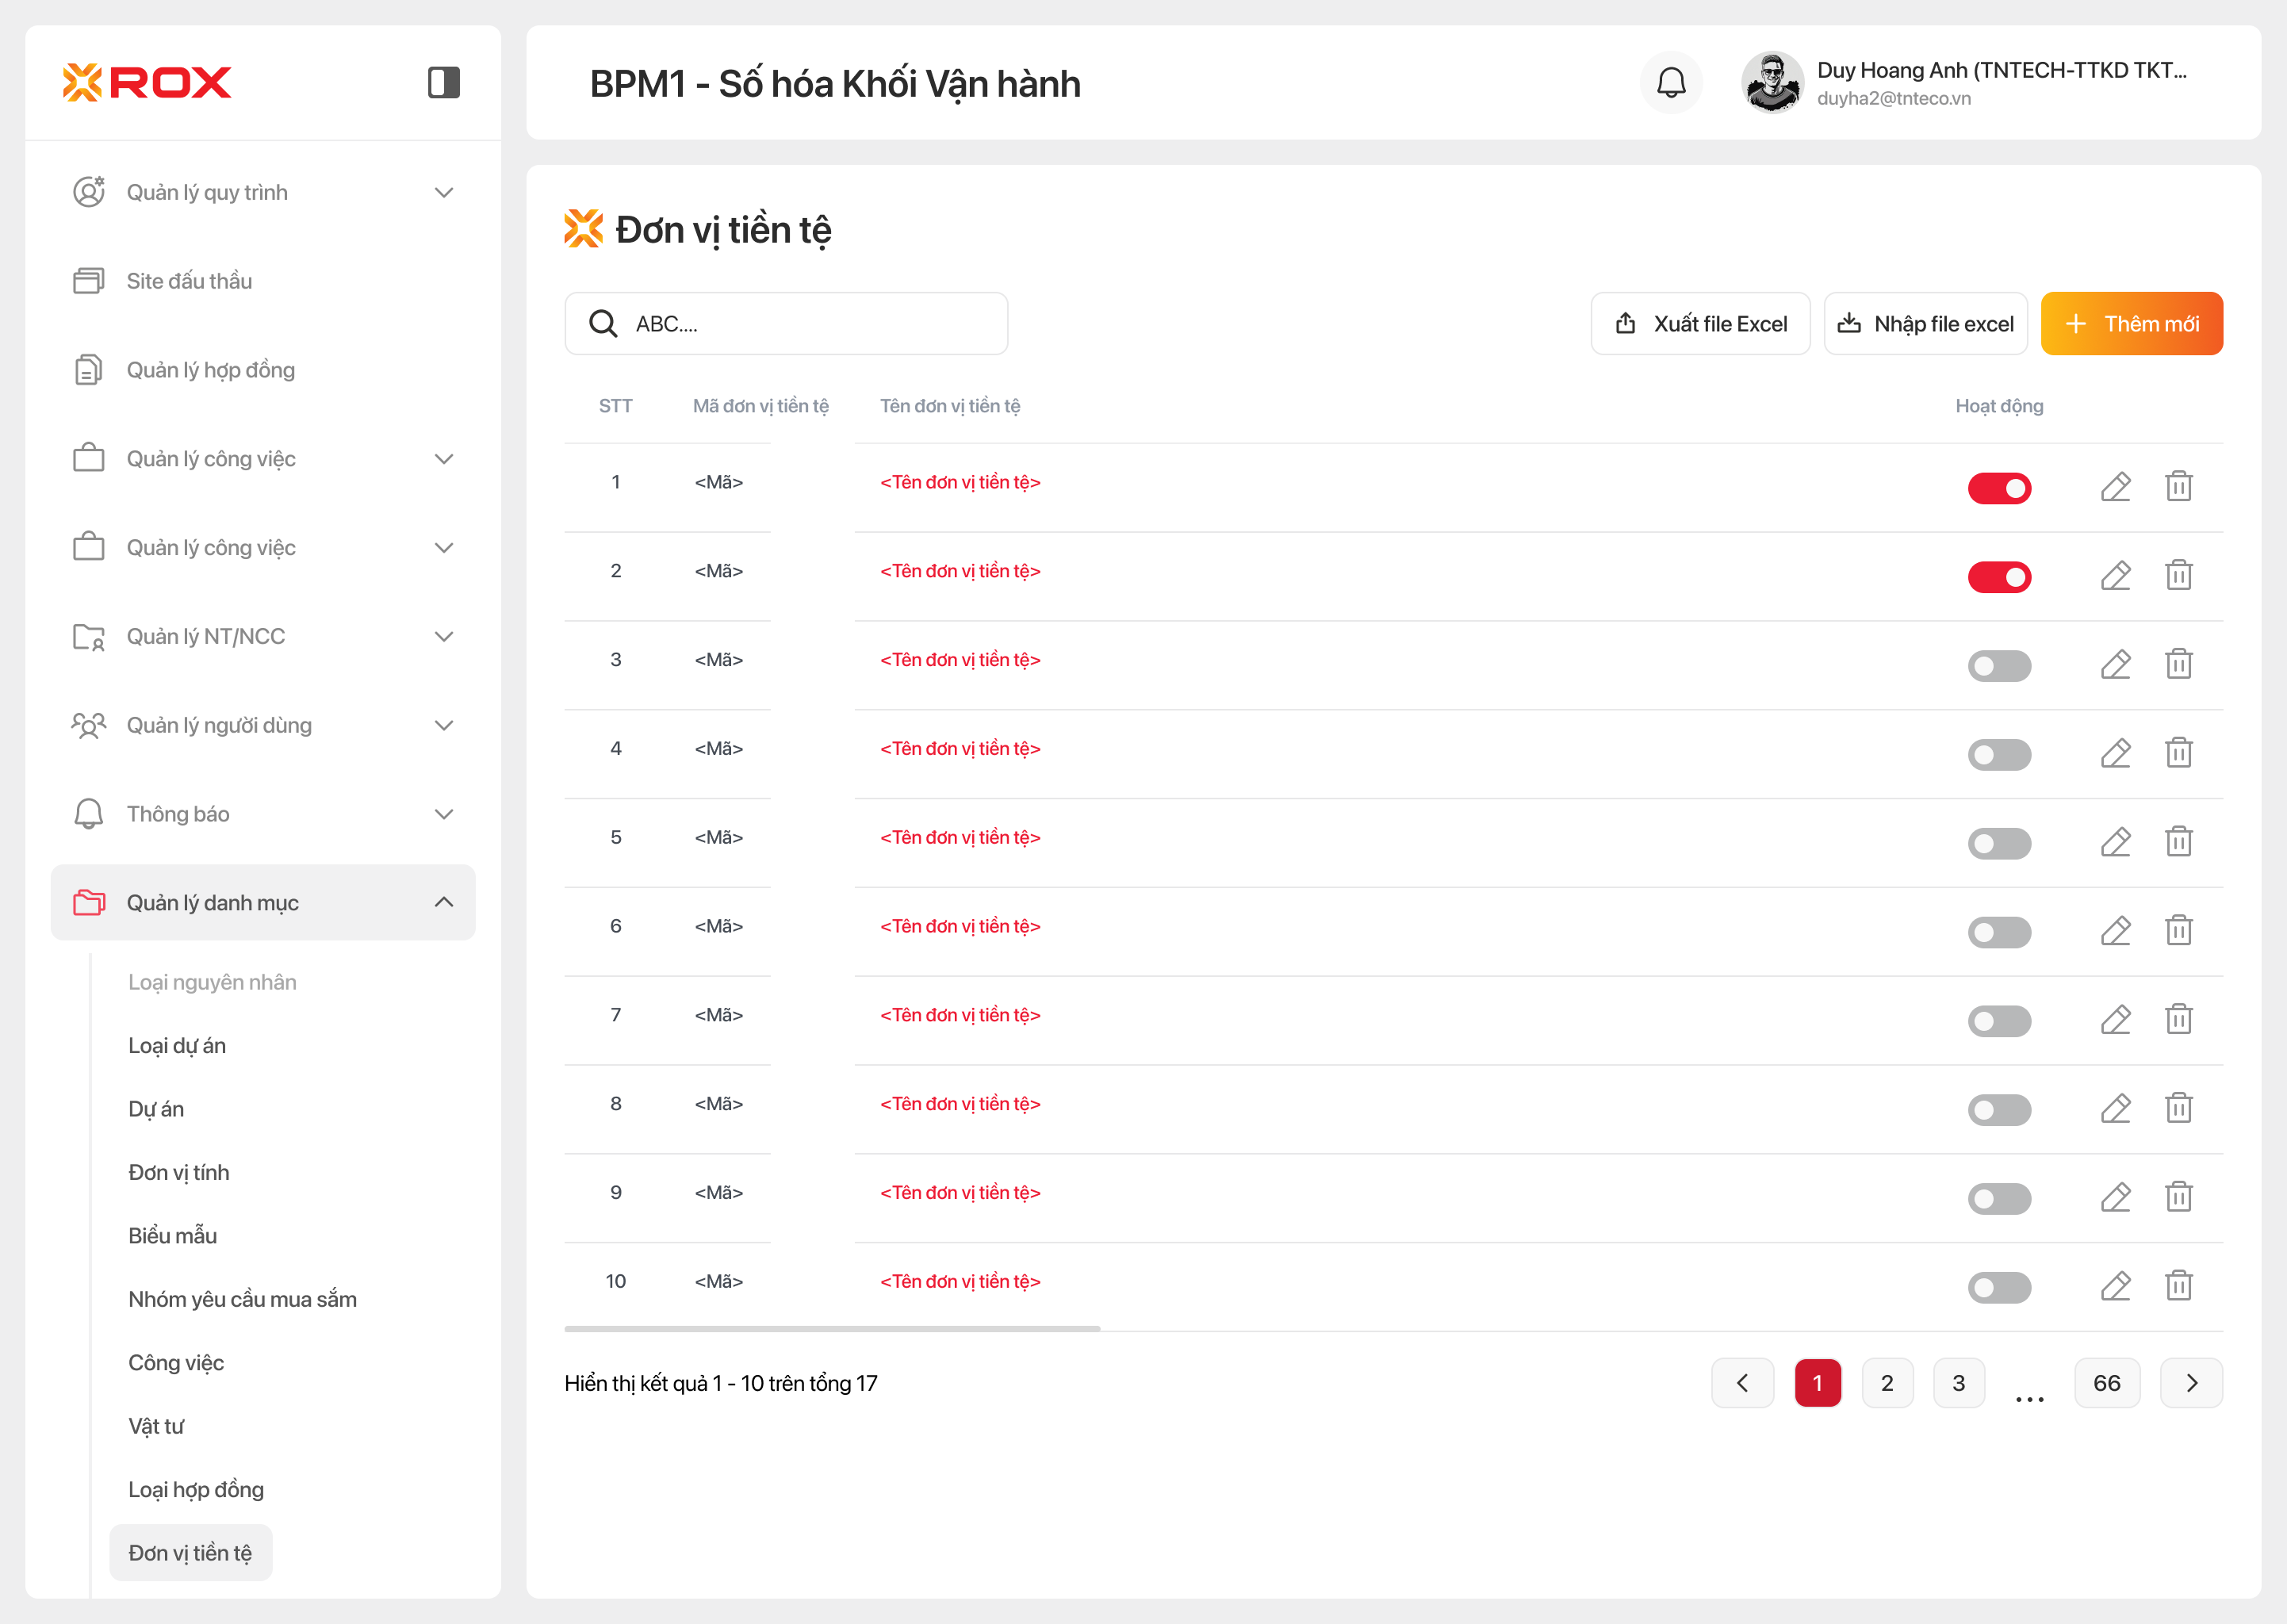Collapse sidebar using panel toggle icon
The height and width of the screenshot is (1624, 2287).
pyautogui.click(x=443, y=82)
